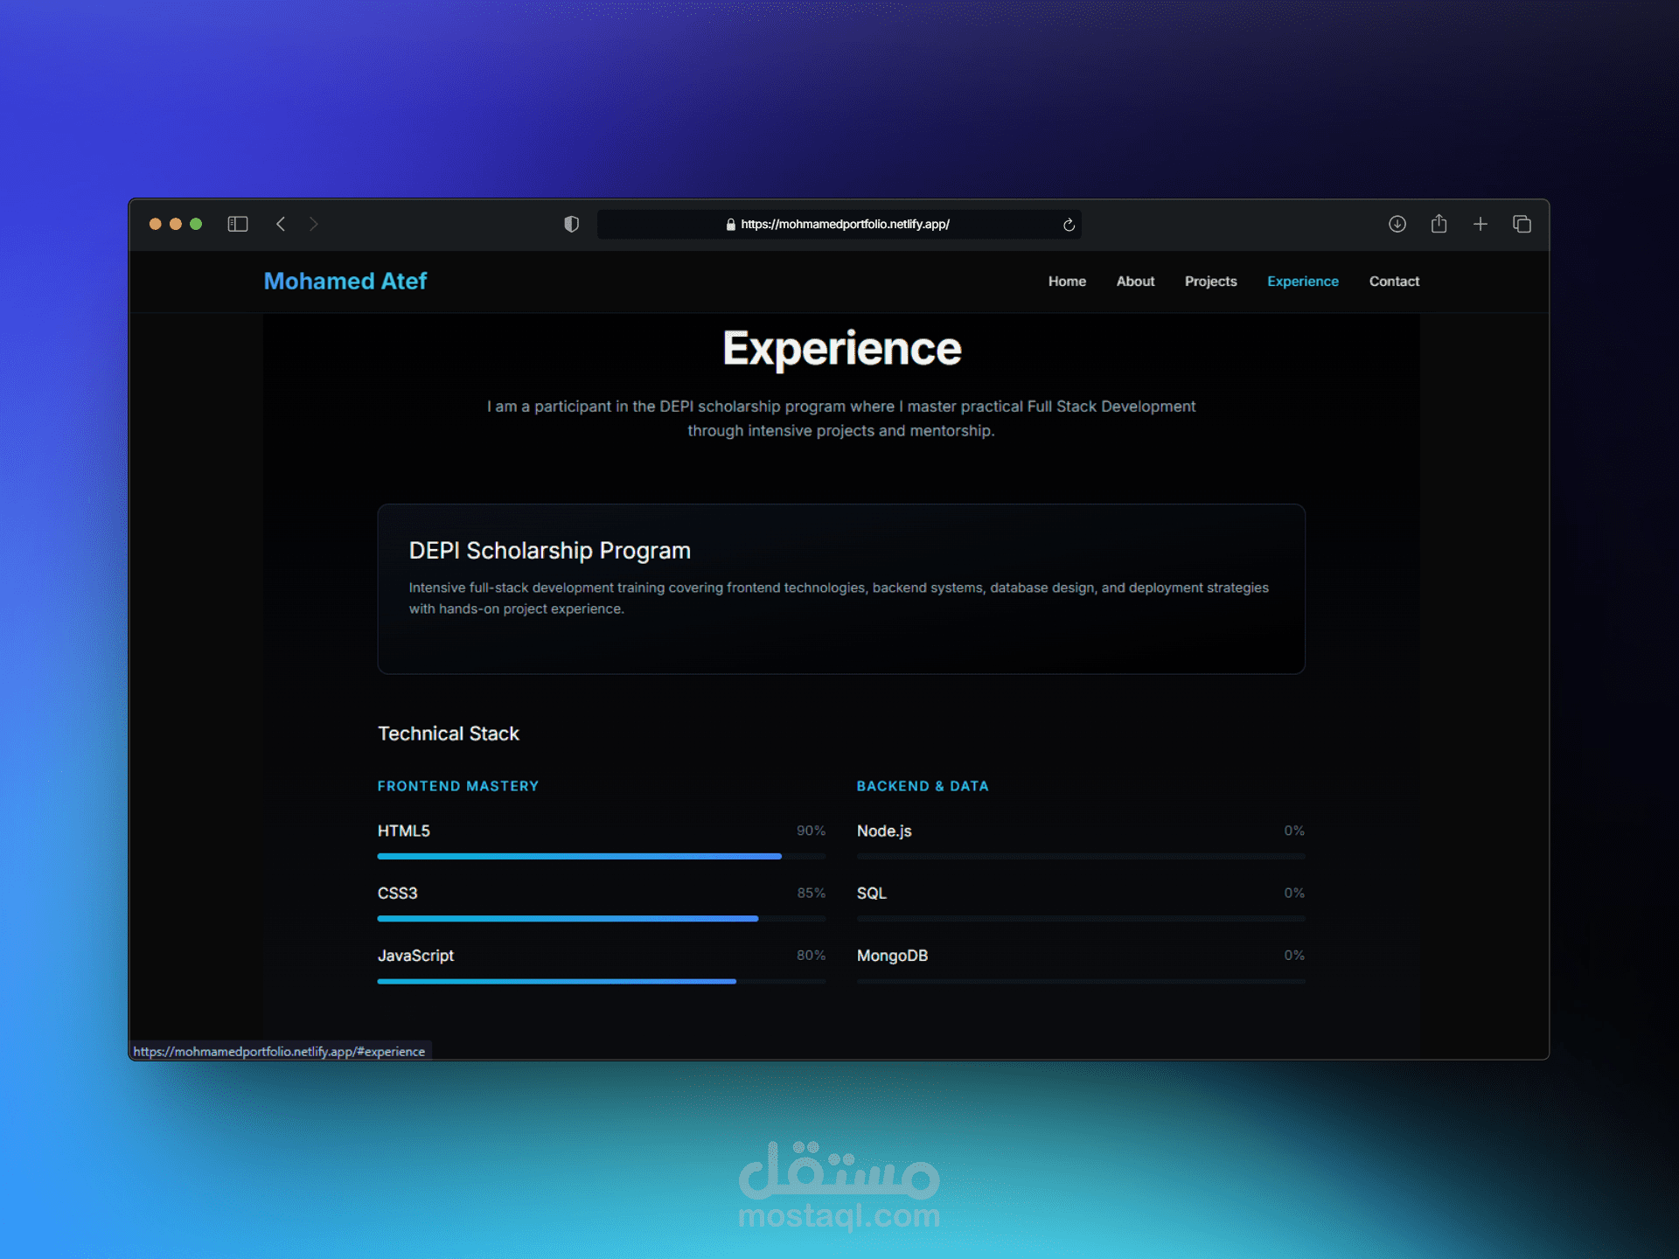This screenshot has width=1679, height=1259.
Task: Go to the About section
Action: [1135, 282]
